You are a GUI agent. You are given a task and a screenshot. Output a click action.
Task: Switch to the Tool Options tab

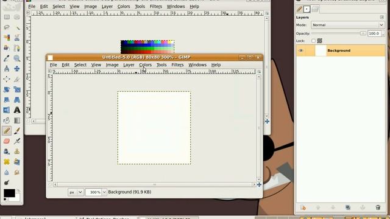tap(299, 9)
